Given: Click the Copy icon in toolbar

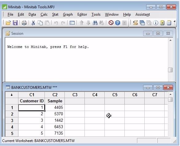Looking at the screenshot, I should click(x=40, y=23).
